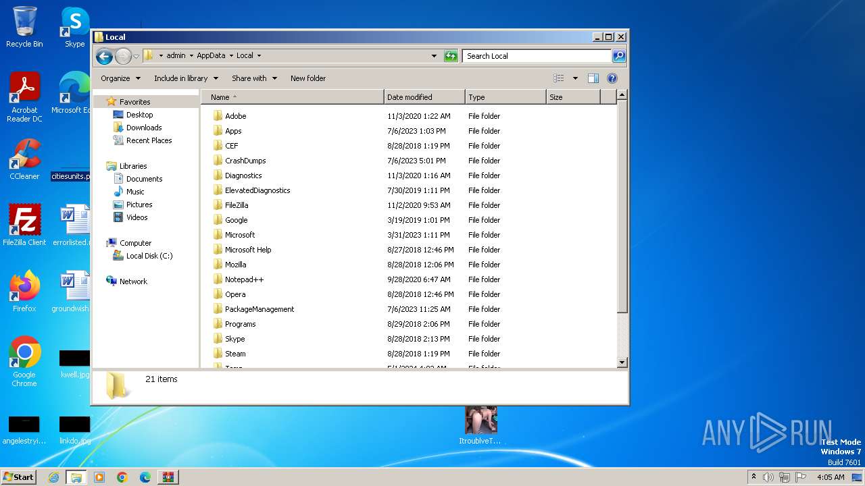865x486 pixels.
Task: Select the Notepad++ folder
Action: click(244, 279)
